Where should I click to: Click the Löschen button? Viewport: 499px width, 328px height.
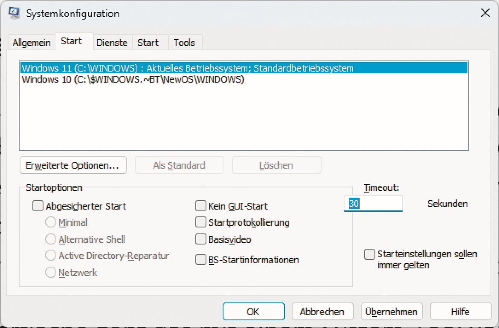pyautogui.click(x=276, y=165)
